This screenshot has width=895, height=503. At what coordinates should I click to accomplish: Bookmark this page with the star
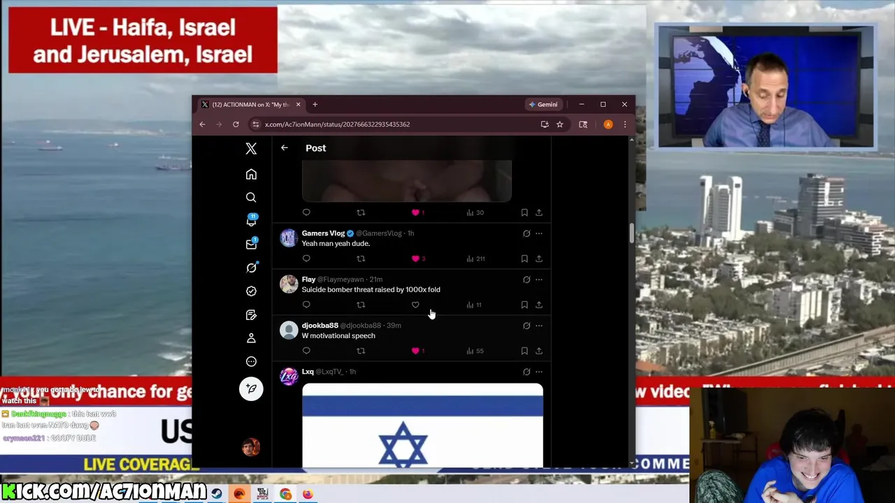tap(559, 124)
